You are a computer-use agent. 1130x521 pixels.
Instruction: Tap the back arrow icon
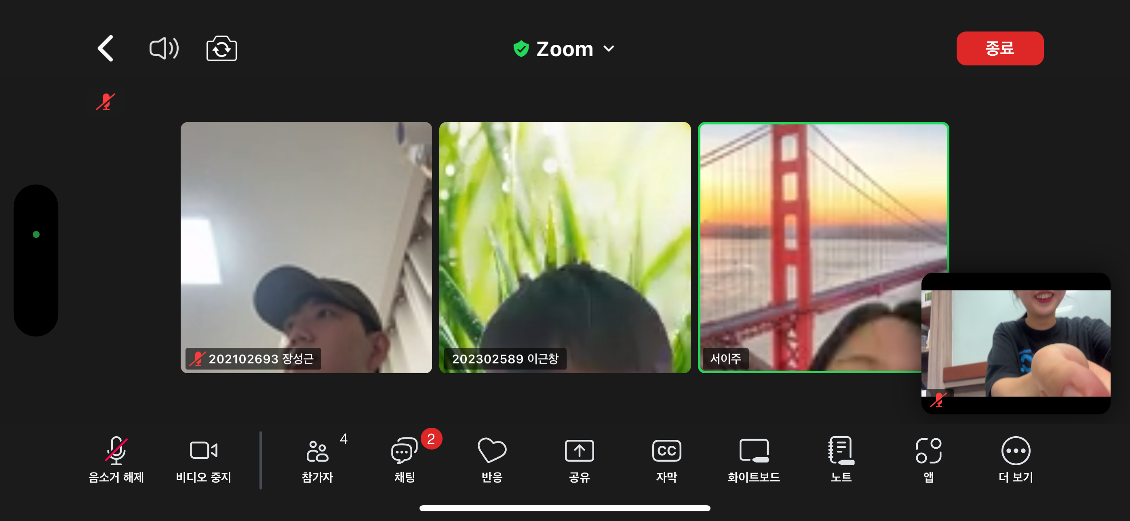(106, 48)
